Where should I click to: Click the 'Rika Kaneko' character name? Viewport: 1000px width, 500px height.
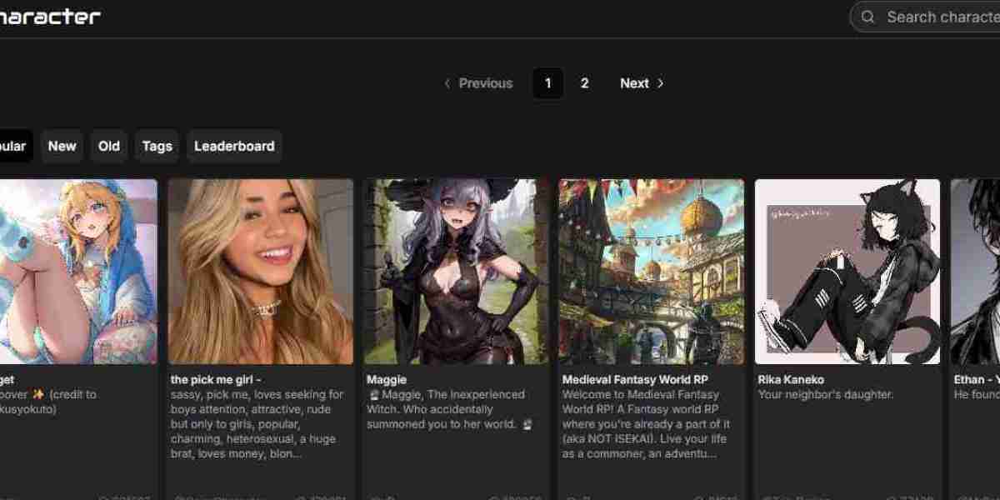tap(791, 379)
